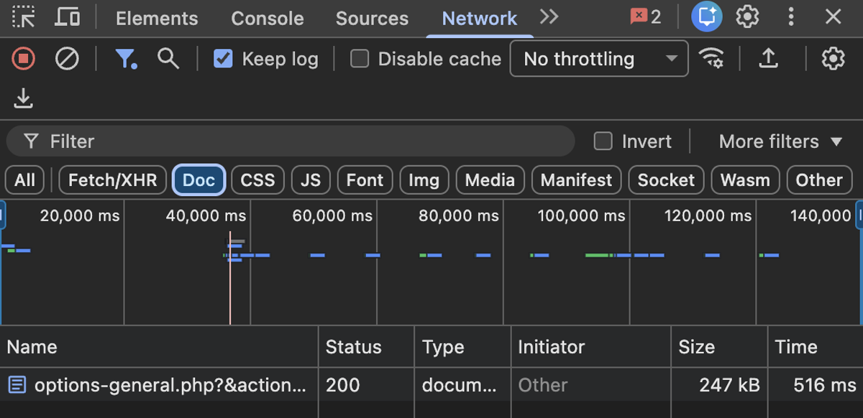Tick the Invert checkbox

(x=603, y=141)
